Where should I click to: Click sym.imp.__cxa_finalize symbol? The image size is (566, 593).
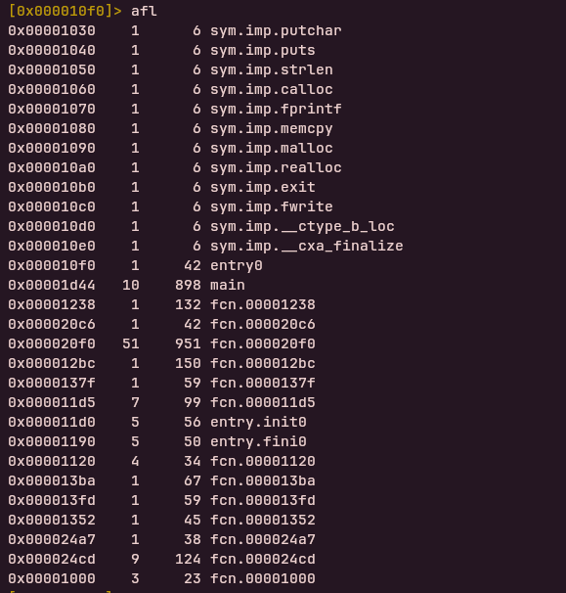[307, 247]
